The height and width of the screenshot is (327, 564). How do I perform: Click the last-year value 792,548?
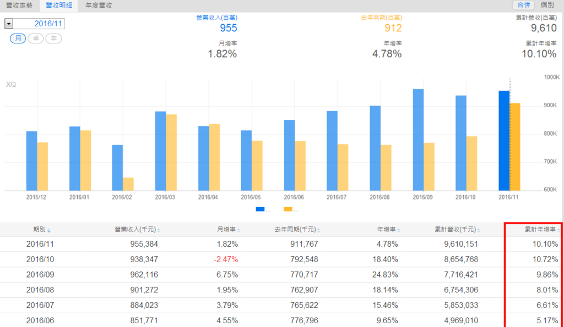tap(304, 259)
